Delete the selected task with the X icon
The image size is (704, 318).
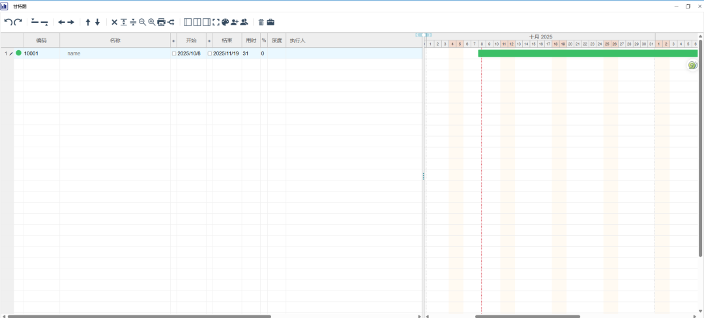click(x=115, y=22)
